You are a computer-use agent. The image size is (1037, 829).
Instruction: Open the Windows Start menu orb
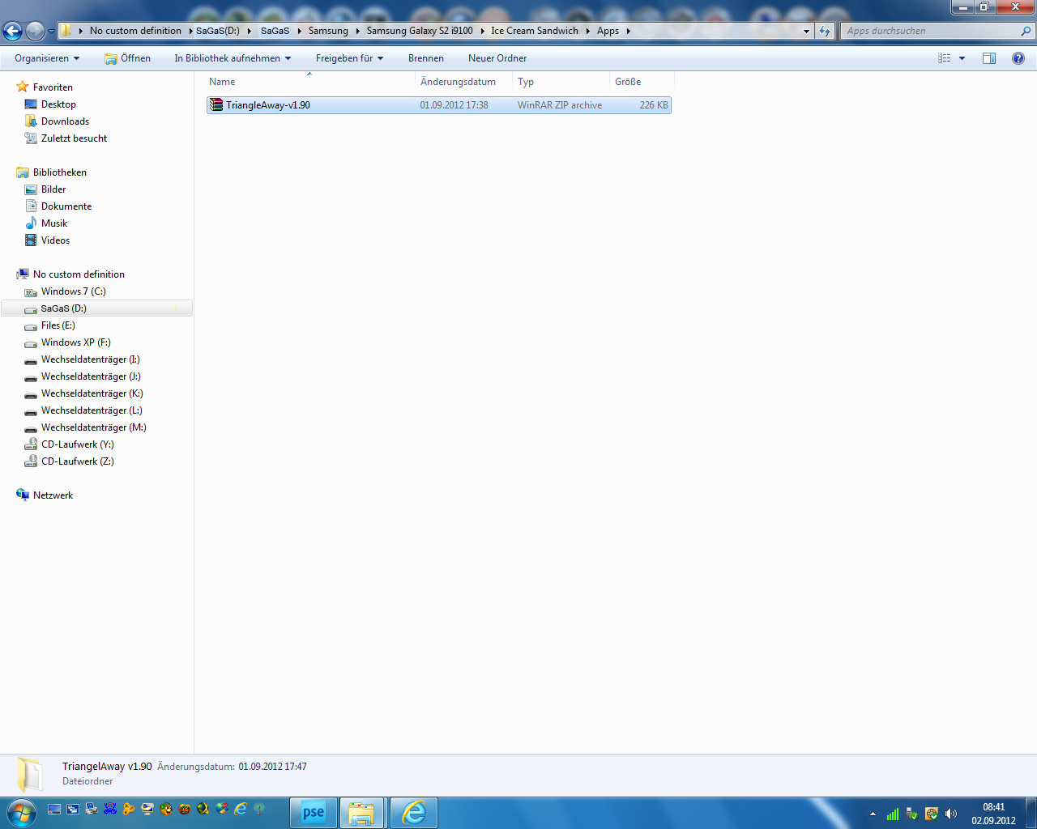(21, 812)
